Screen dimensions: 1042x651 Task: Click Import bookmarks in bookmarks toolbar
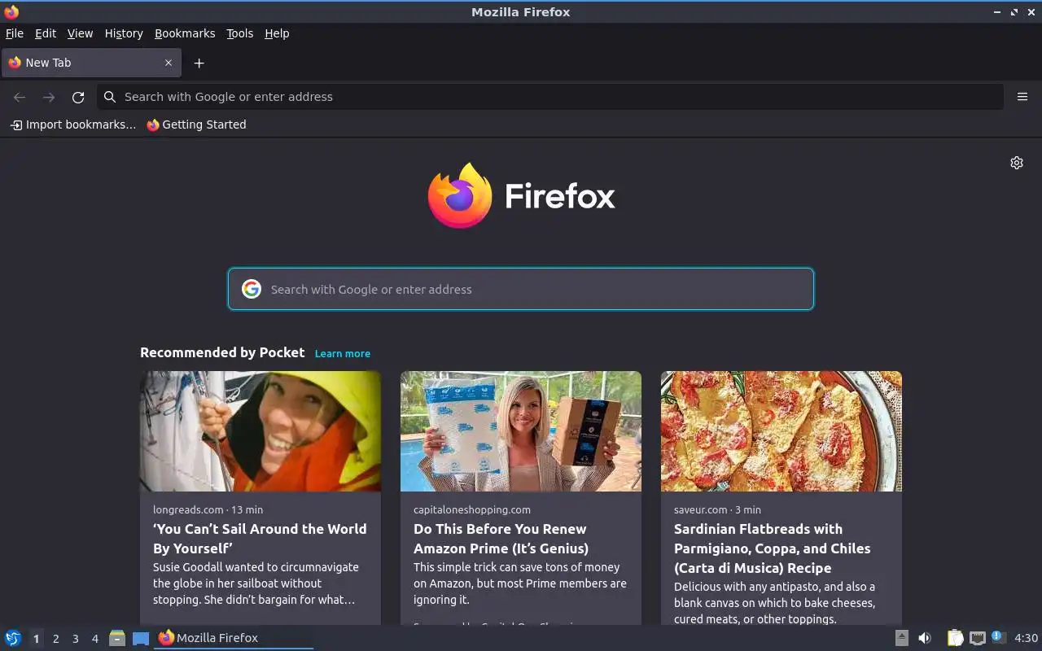[73, 125]
